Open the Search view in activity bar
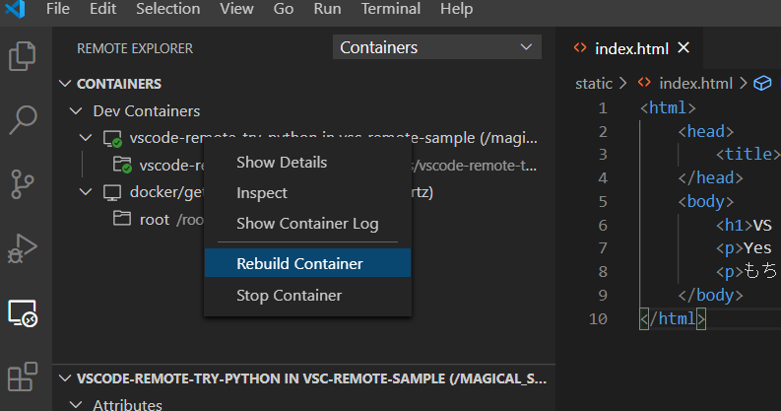781x411 pixels. click(23, 120)
